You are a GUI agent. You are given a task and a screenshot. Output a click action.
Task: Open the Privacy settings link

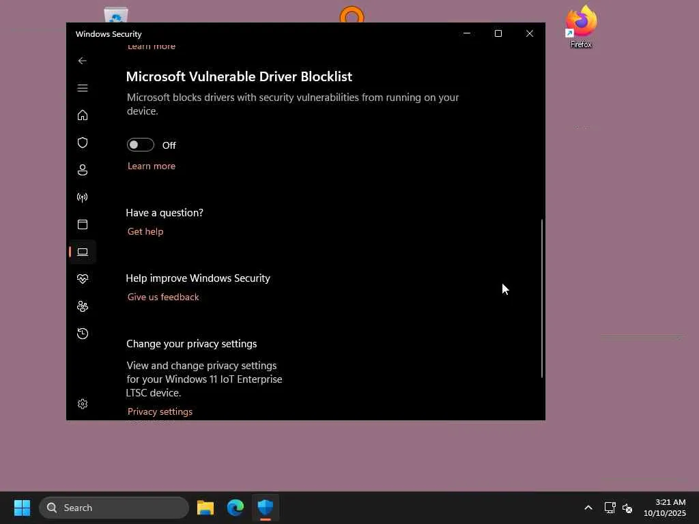[x=160, y=411]
